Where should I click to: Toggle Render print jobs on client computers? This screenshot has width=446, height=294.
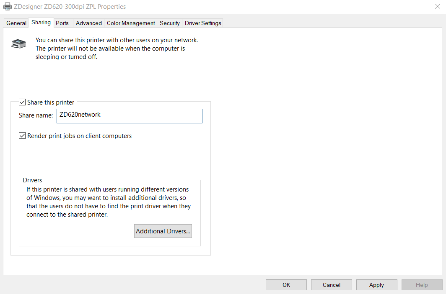point(22,135)
